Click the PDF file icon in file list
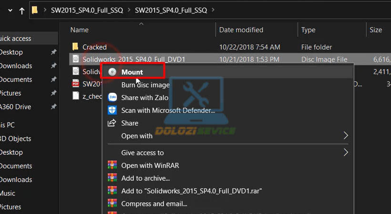Image resolution: width=391 pixels, height=214 pixels. 75,84
